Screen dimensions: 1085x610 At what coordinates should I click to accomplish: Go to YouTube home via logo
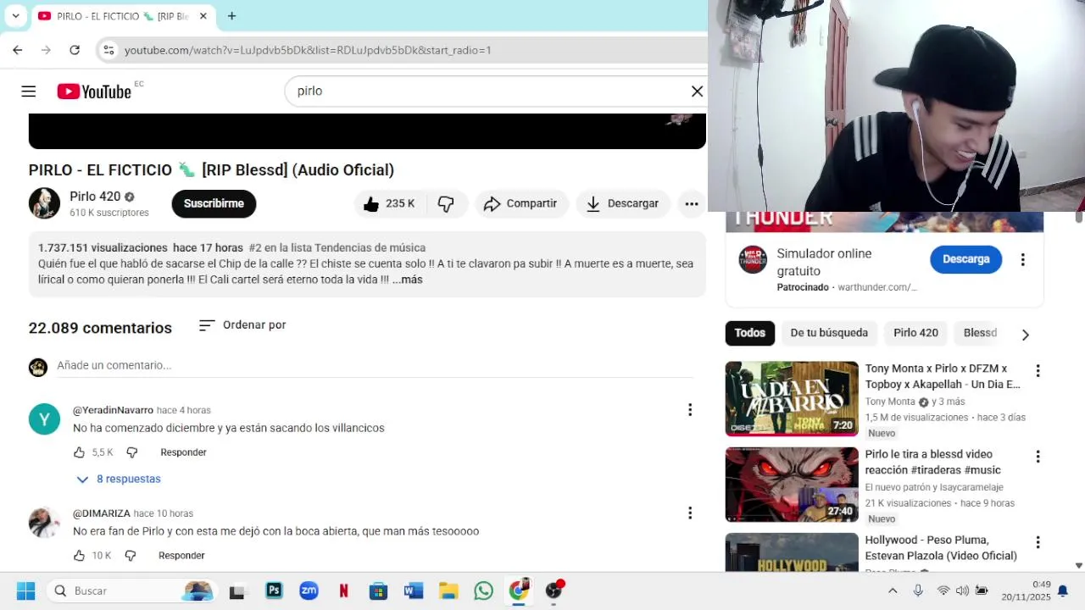pos(94,91)
